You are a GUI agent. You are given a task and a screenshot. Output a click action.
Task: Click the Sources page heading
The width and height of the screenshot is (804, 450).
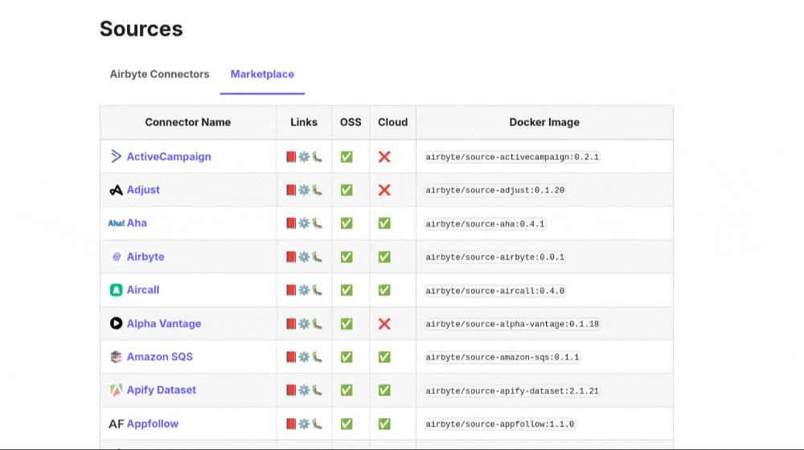(141, 29)
